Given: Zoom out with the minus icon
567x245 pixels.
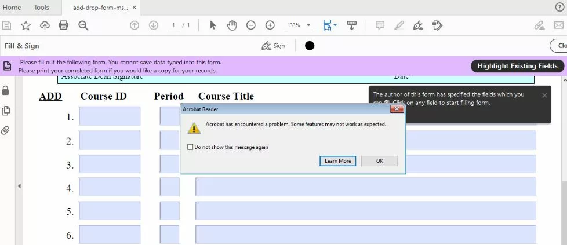Looking at the screenshot, I should (251, 25).
